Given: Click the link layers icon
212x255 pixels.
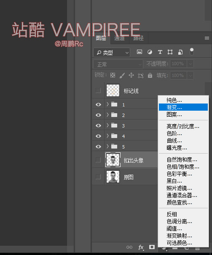Looking at the screenshot, I should tap(129, 247).
